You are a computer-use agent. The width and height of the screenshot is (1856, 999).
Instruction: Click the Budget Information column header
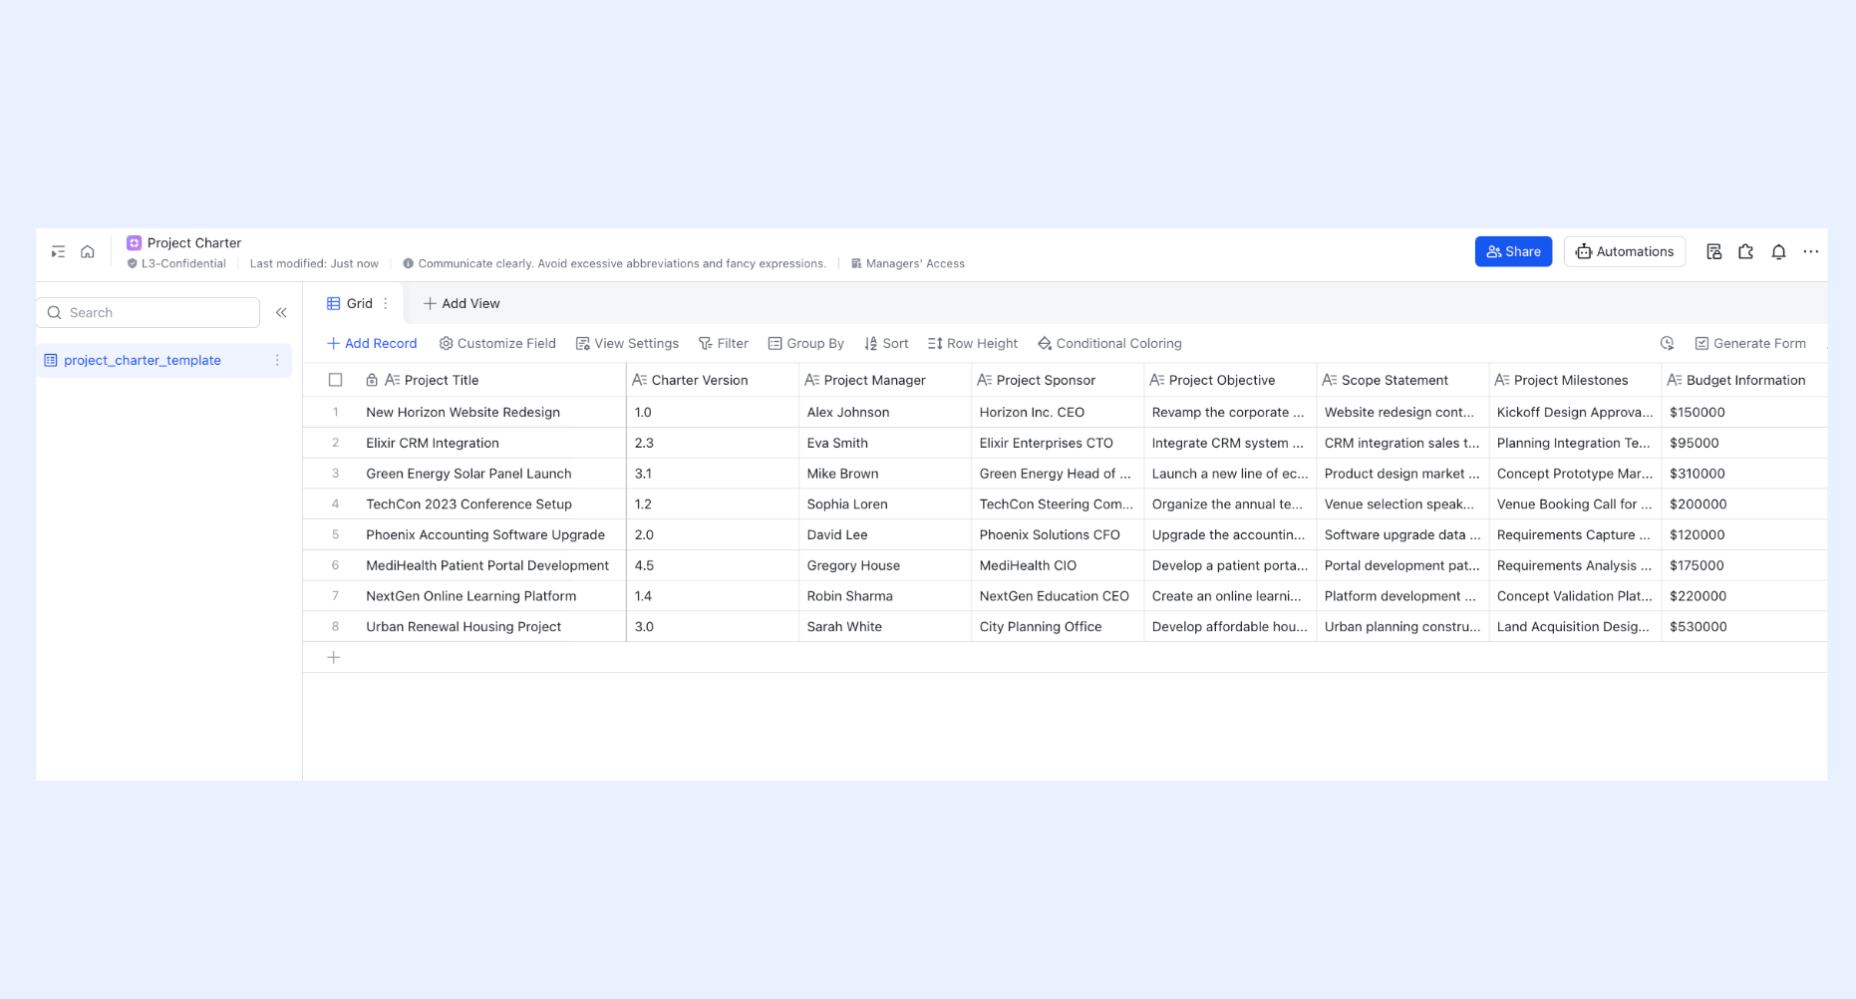(1744, 380)
